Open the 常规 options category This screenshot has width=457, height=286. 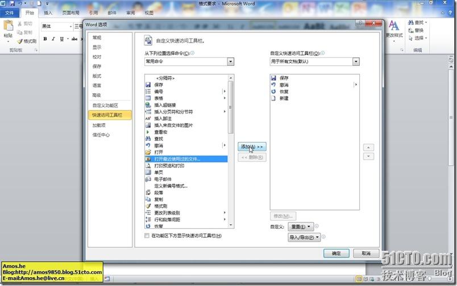click(110, 37)
